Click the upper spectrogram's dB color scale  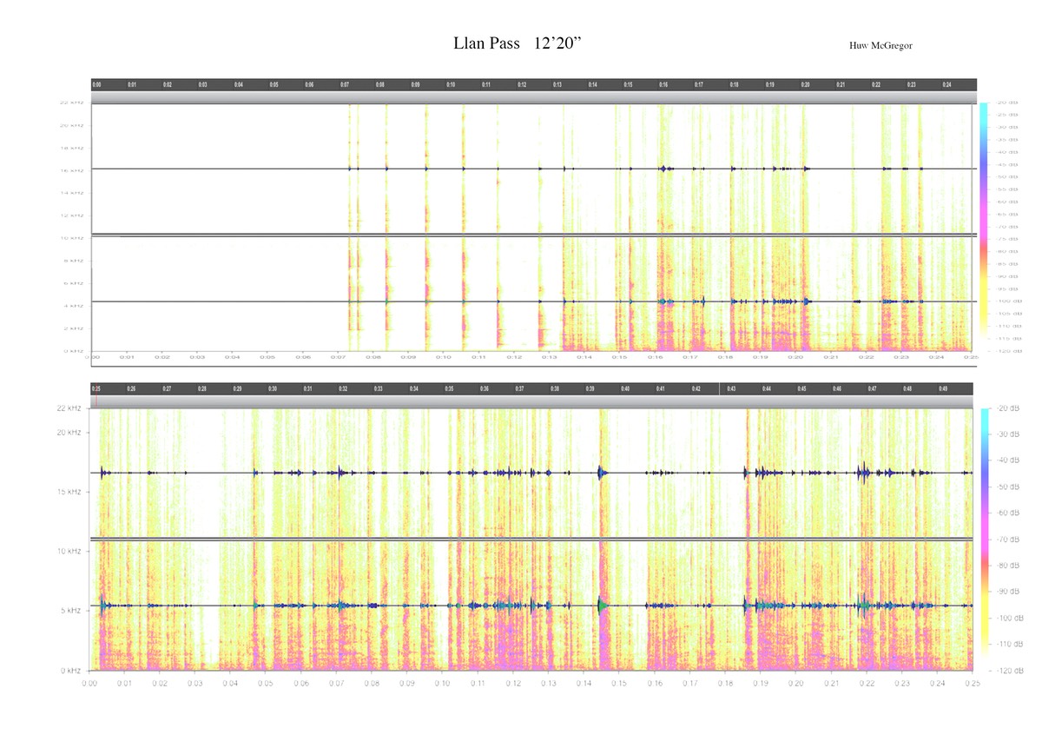(x=984, y=227)
